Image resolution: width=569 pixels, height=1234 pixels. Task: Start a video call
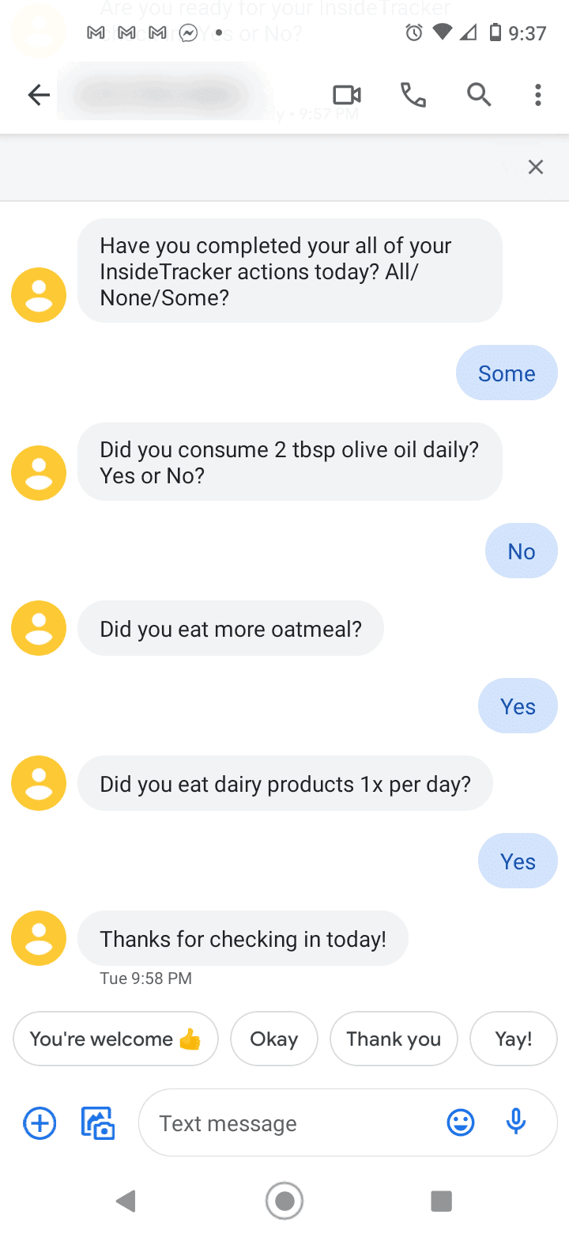[347, 96]
